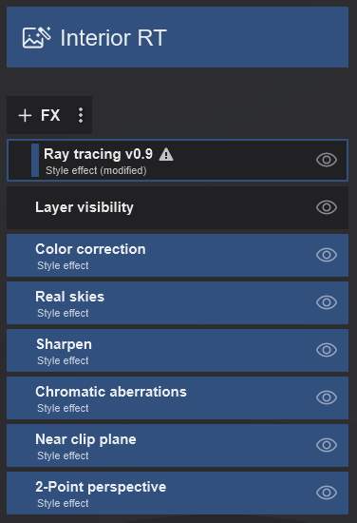Hide the Layer visibility effect
The height and width of the screenshot is (523, 357).
coord(327,207)
